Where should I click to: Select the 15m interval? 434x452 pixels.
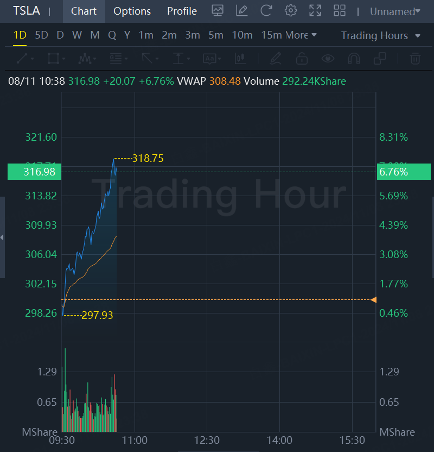271,35
